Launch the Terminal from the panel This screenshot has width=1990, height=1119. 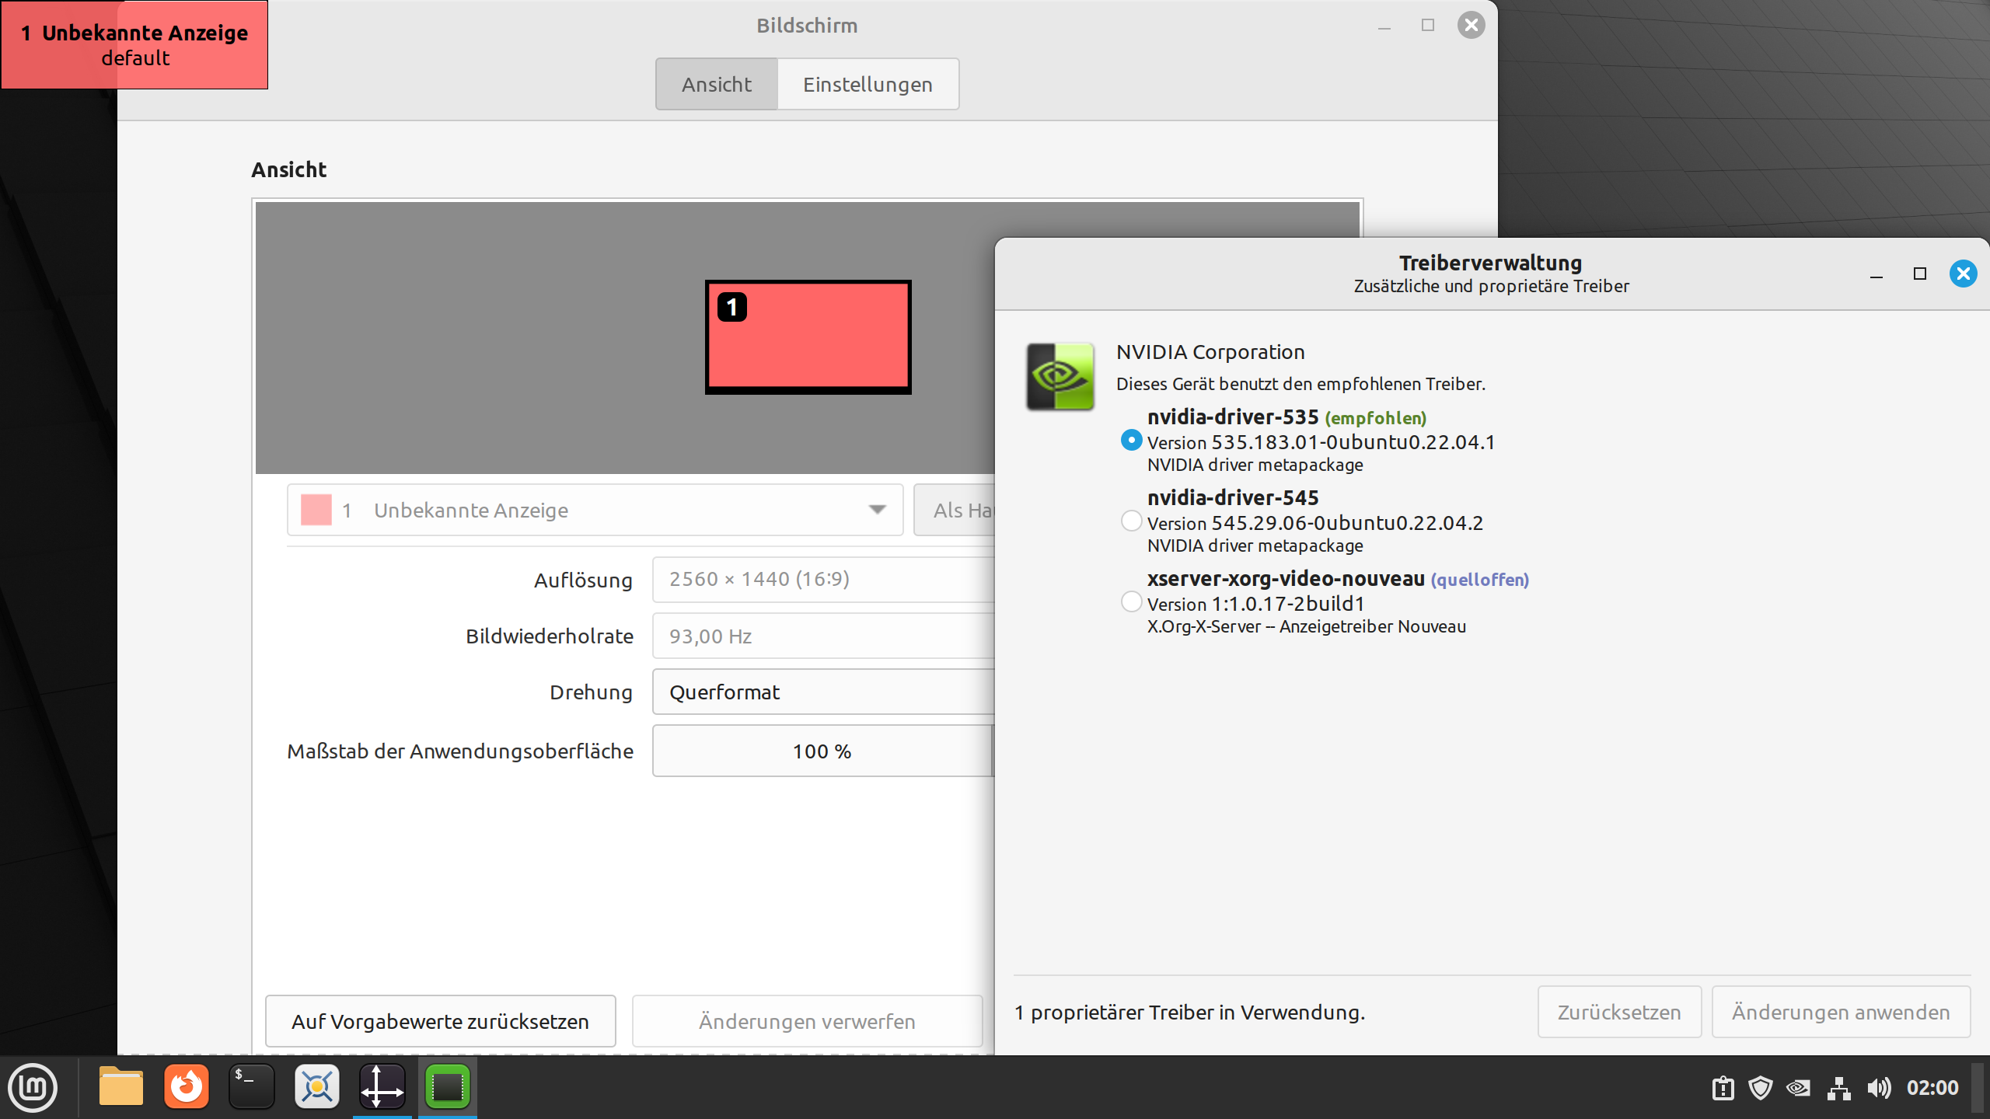(x=251, y=1087)
